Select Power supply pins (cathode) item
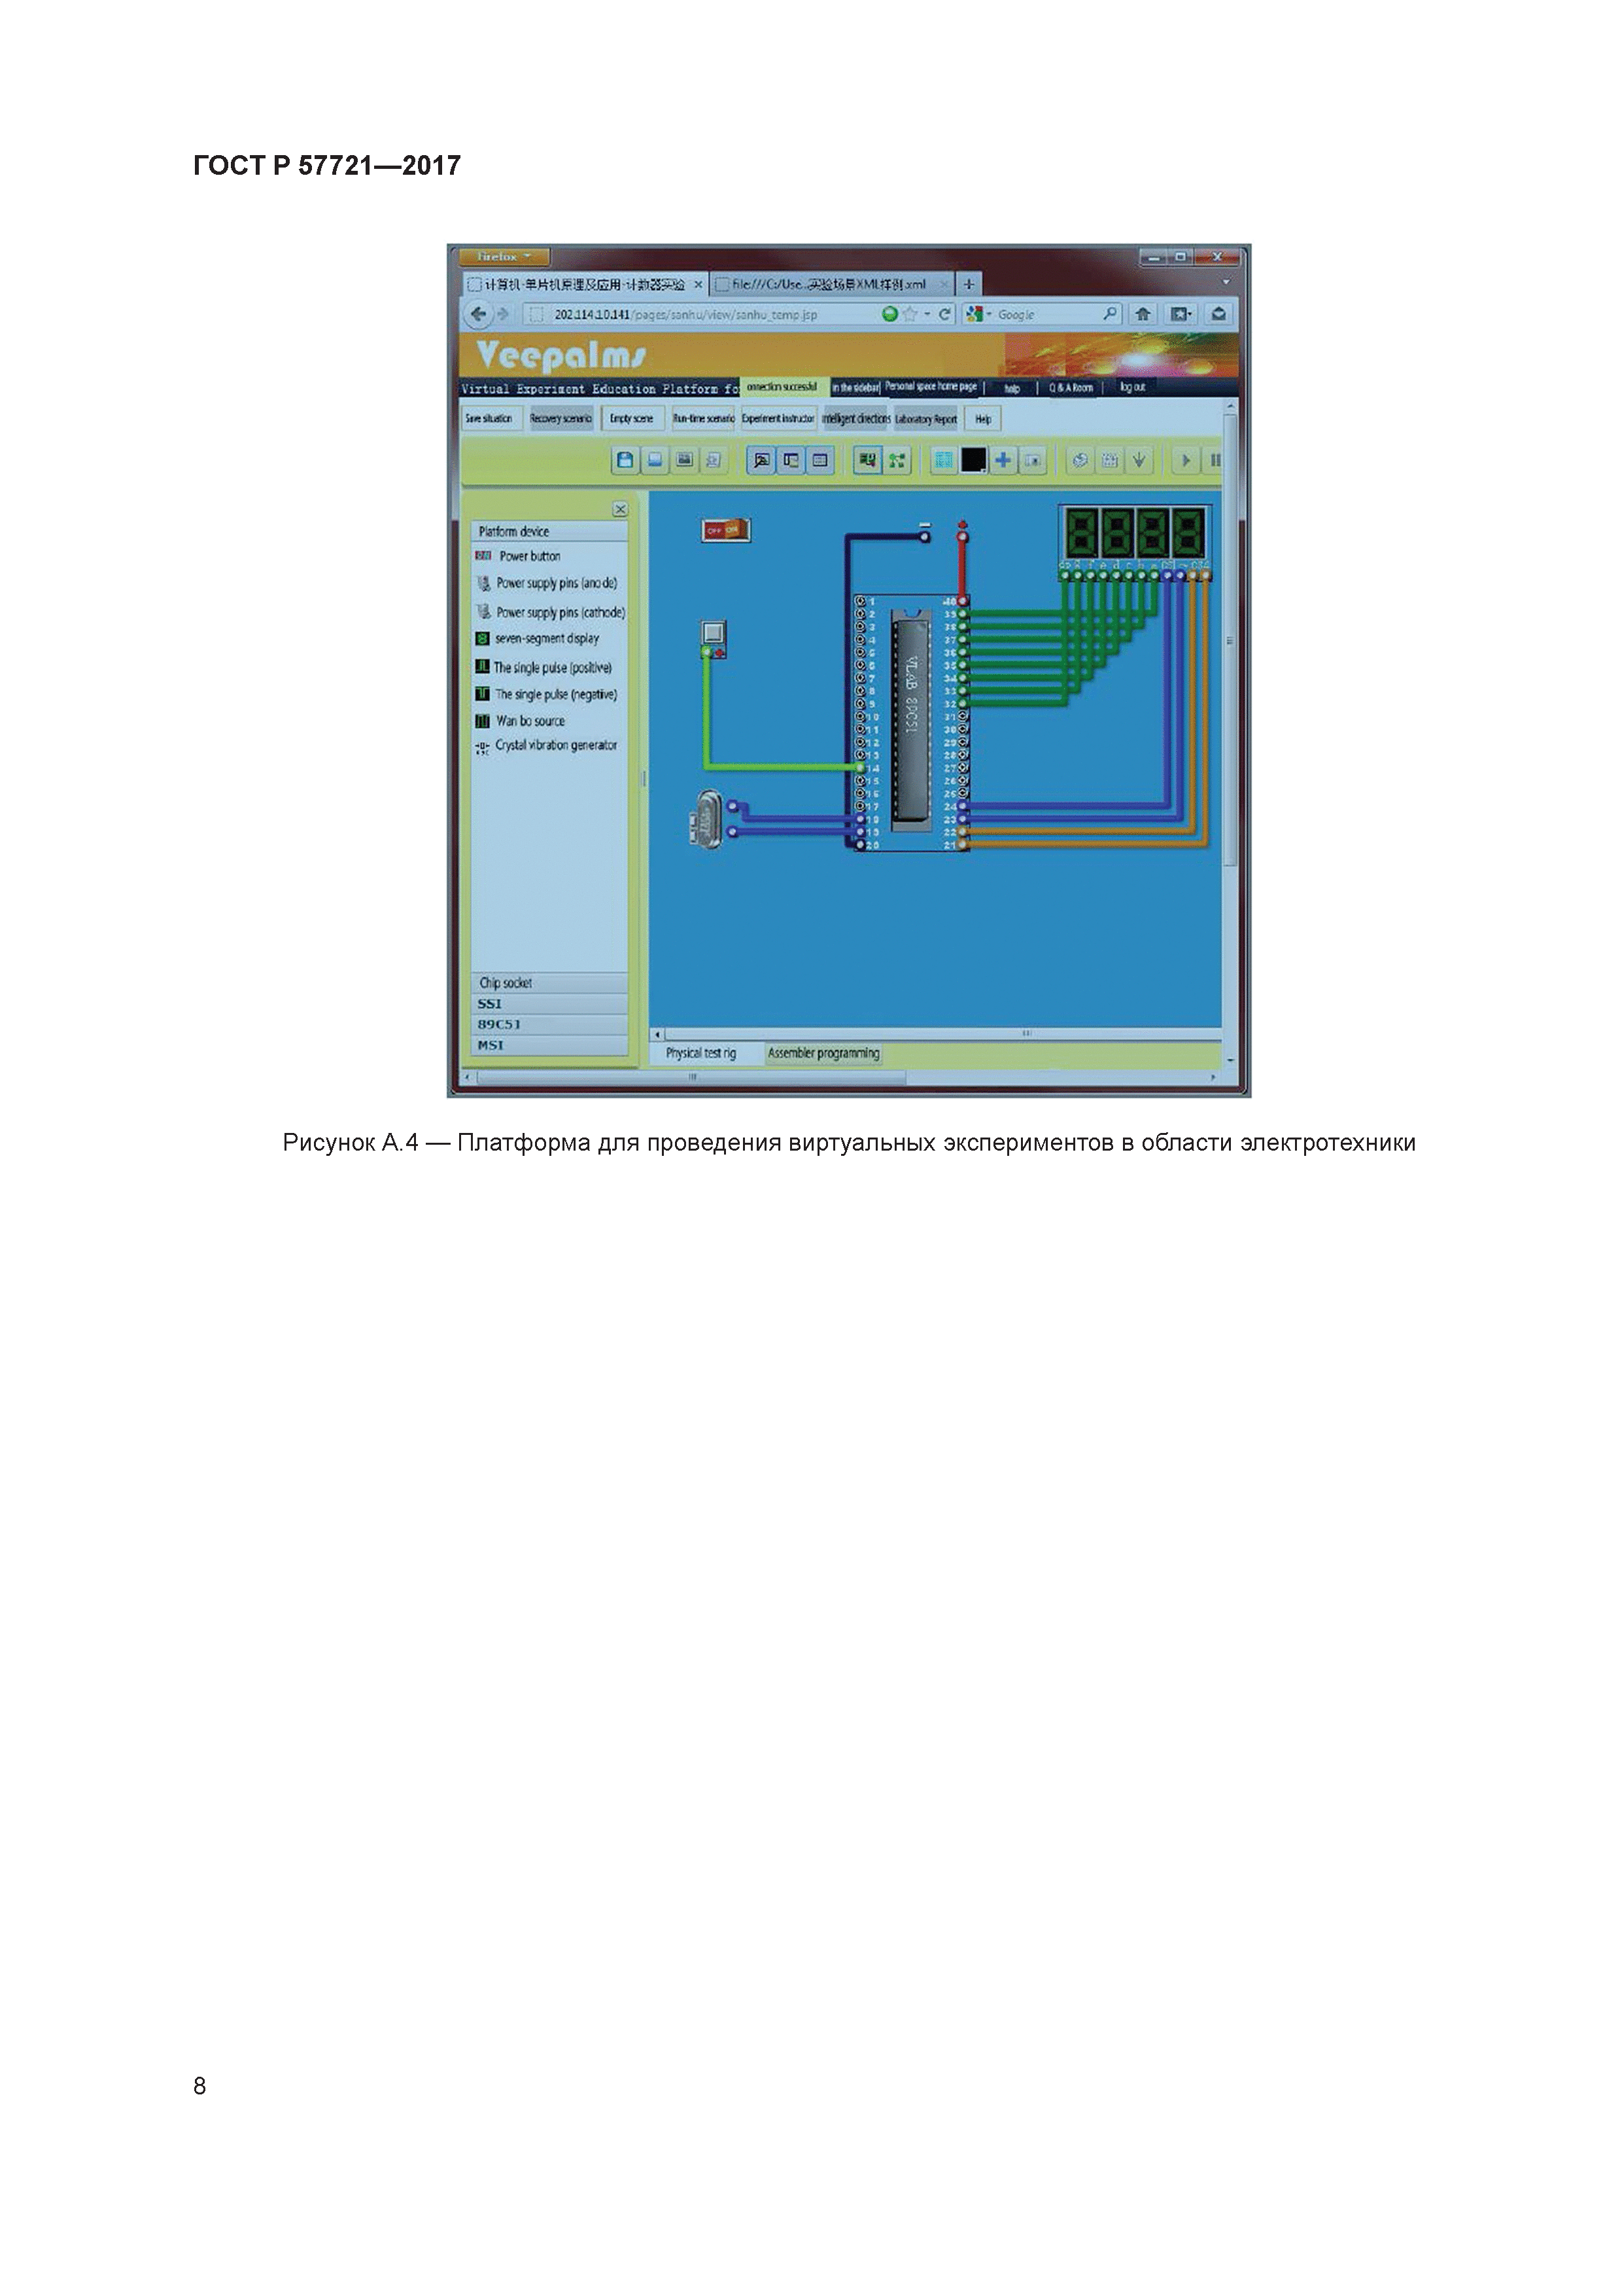This screenshot has height=2296, width=1622. coord(551,612)
